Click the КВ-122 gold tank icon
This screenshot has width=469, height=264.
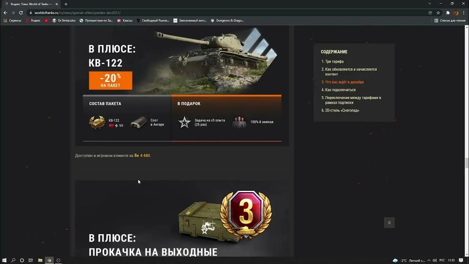(97, 122)
